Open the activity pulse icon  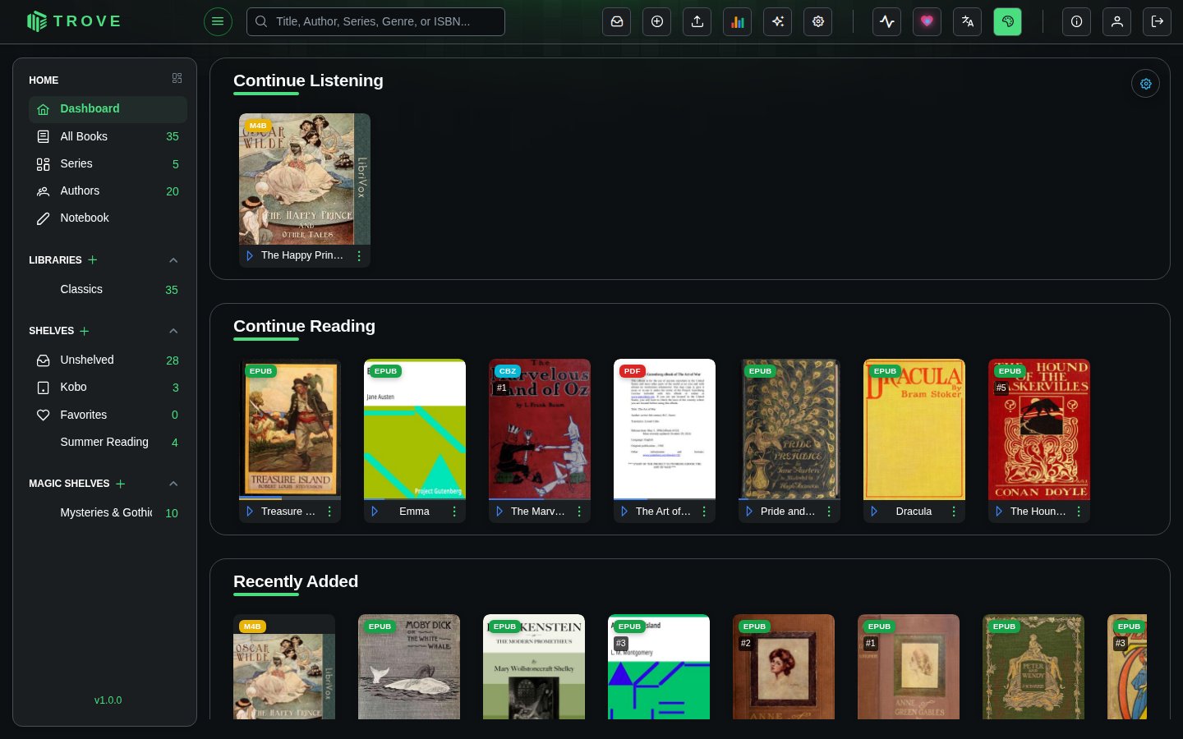pos(887,22)
